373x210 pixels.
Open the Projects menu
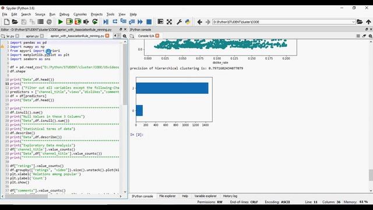pos(97,14)
